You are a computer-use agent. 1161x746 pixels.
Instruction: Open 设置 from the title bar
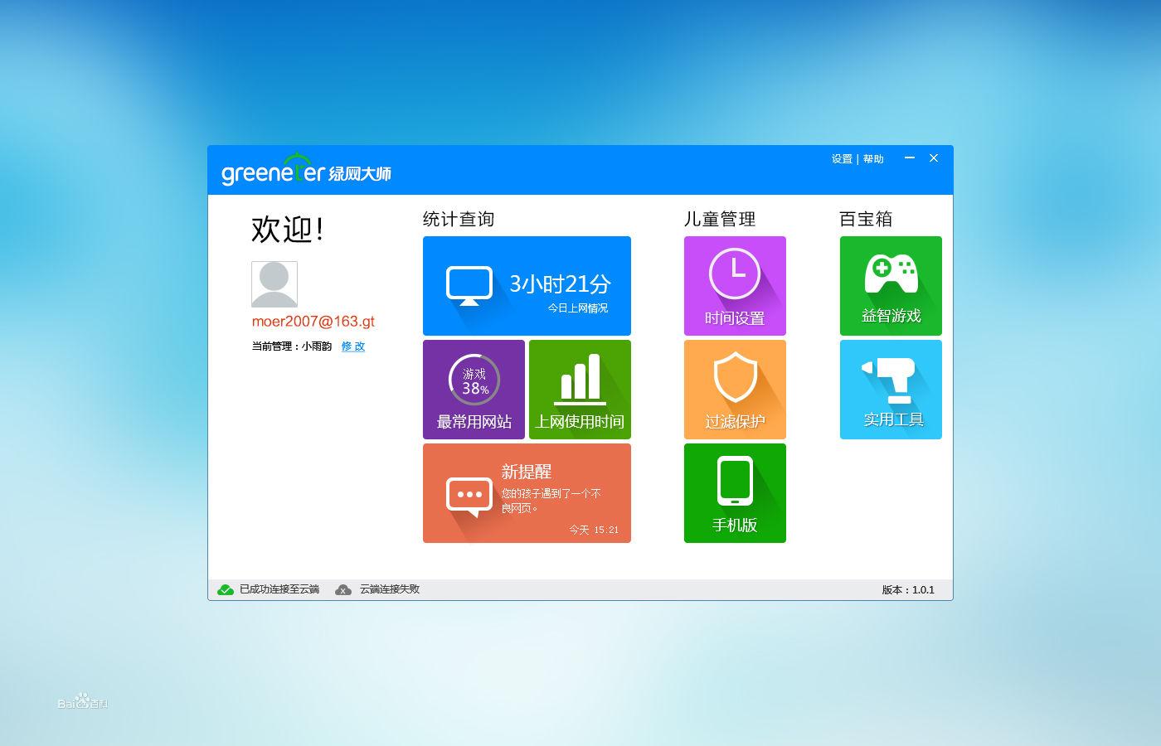(841, 158)
